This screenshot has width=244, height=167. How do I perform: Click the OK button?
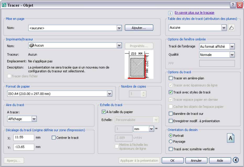[172, 160]
